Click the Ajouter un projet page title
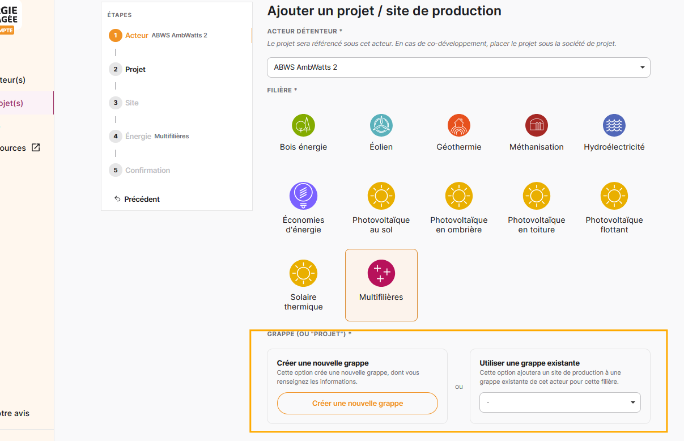684x441 pixels. 384,10
